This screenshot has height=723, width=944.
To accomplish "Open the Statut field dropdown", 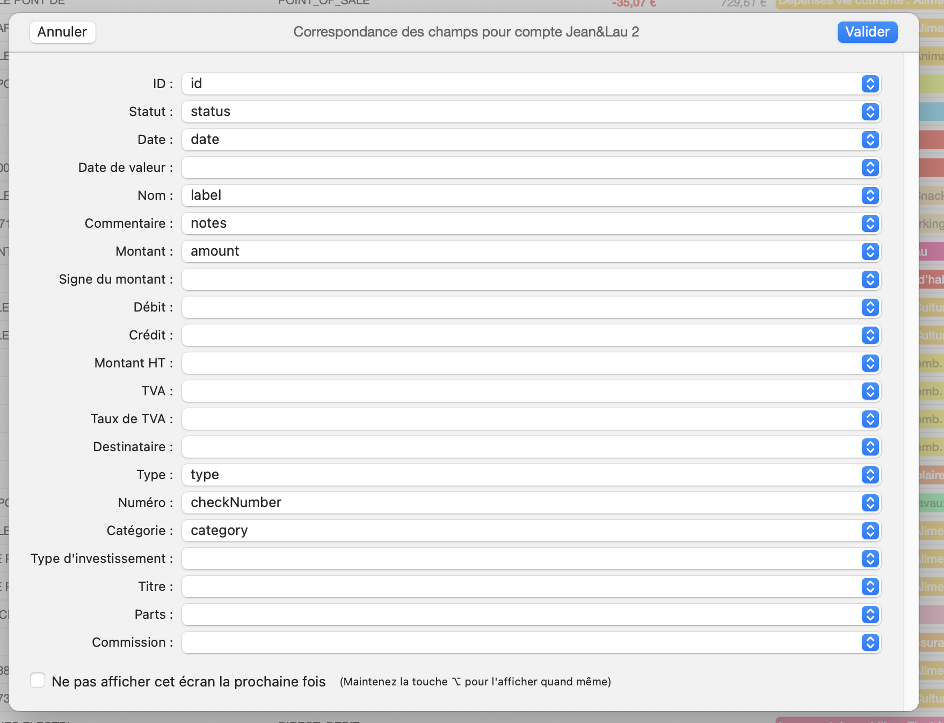I will (531, 112).
